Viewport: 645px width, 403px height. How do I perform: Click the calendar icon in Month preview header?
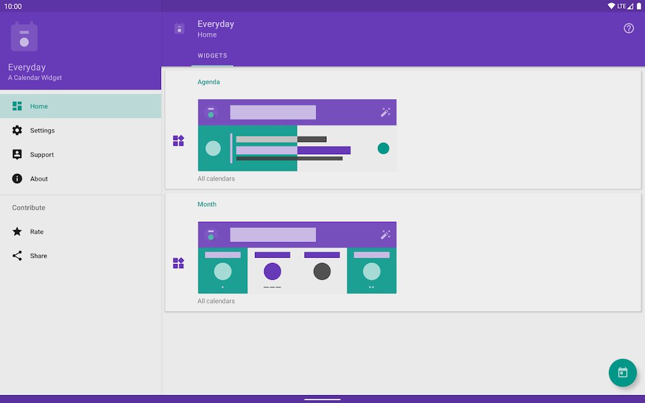211,235
